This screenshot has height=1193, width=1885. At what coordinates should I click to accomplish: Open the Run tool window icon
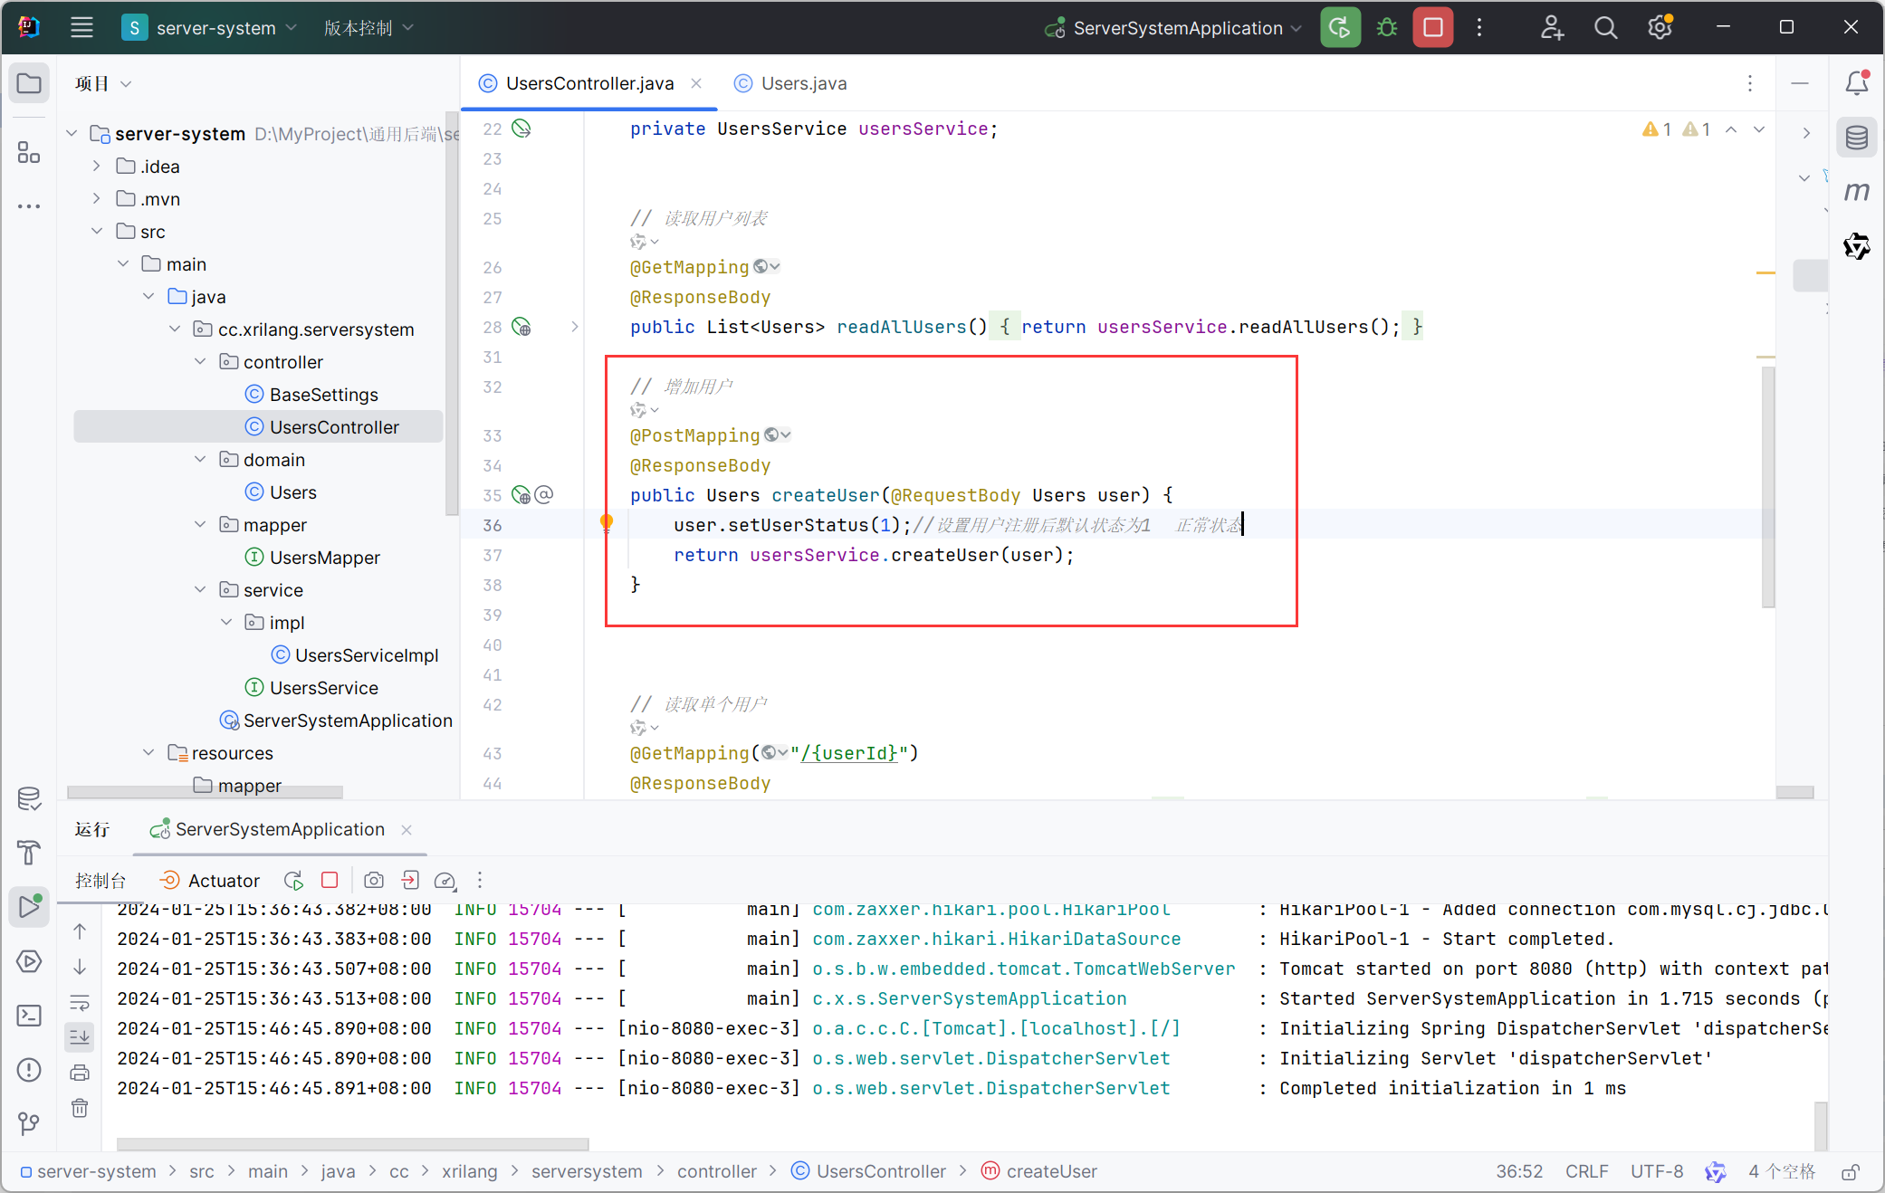point(29,906)
